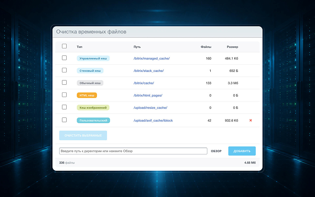Click the orange HTML кеш badge
The image size is (315, 197).
coord(87,95)
